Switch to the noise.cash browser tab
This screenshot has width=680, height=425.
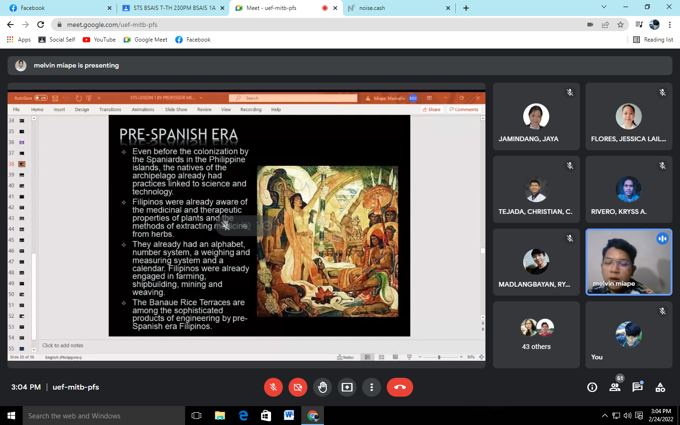(x=399, y=8)
